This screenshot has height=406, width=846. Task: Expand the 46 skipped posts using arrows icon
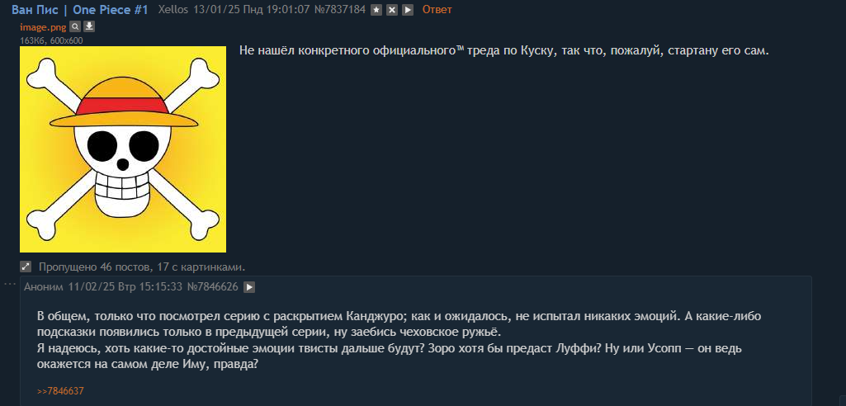[x=26, y=267]
